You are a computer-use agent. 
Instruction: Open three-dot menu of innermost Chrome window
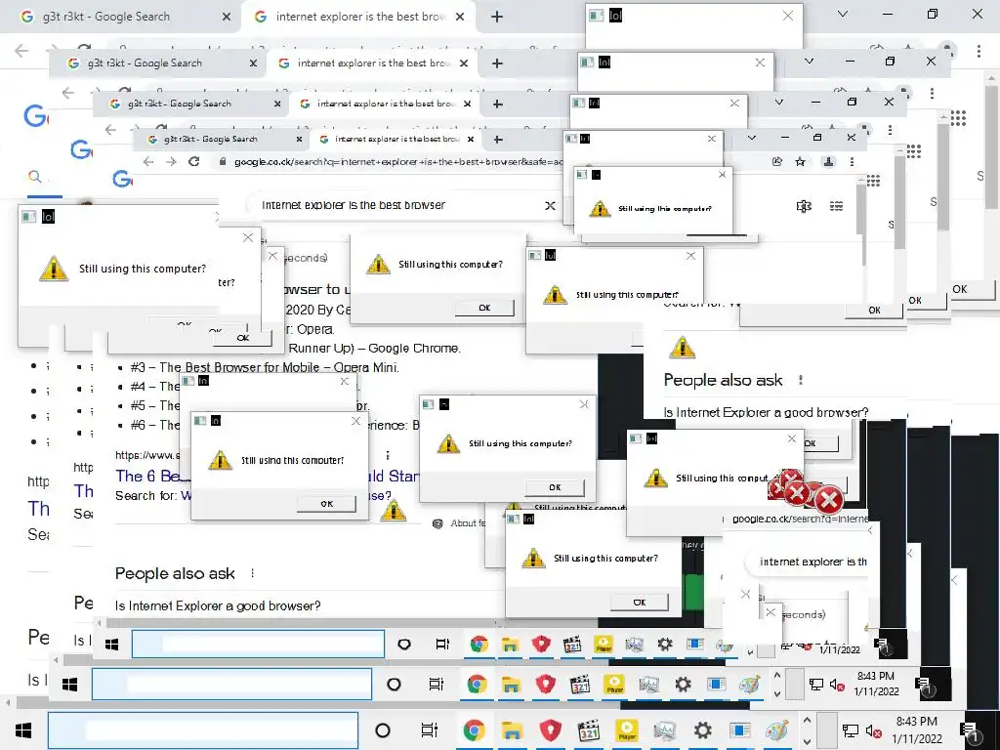852,162
